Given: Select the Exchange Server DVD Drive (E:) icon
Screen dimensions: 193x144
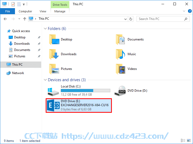Looking at the screenshot, I should click(x=53, y=105).
